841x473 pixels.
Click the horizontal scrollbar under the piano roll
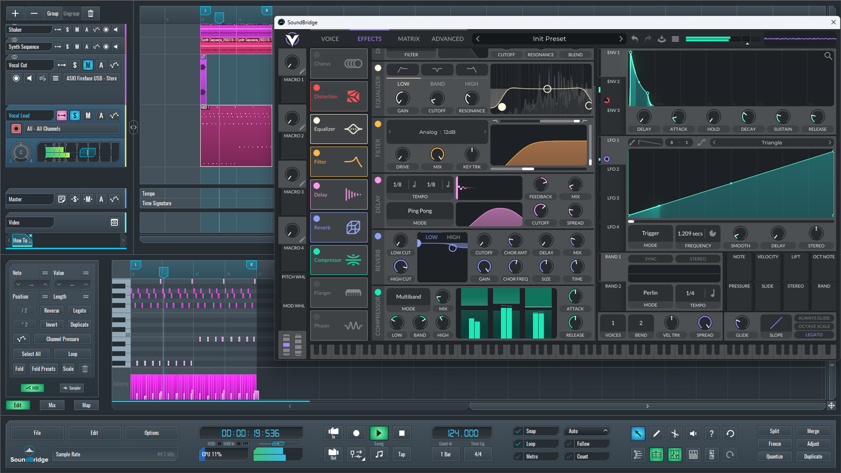tap(469, 406)
